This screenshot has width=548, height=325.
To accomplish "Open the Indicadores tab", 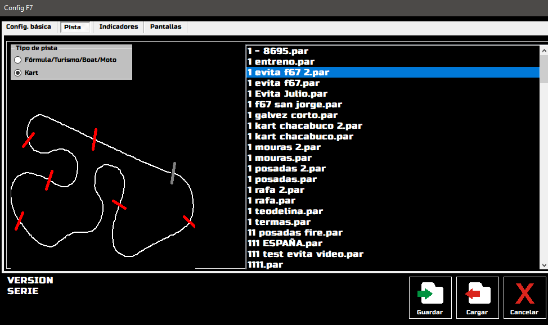I will tap(119, 27).
